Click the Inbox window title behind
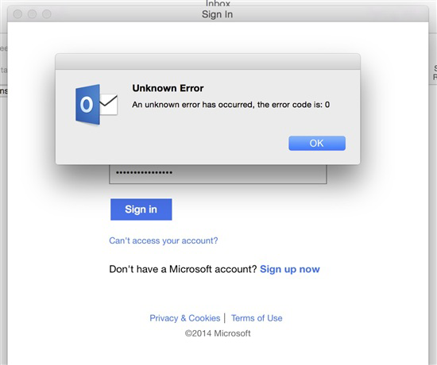This screenshot has width=437, height=365. point(218,3)
